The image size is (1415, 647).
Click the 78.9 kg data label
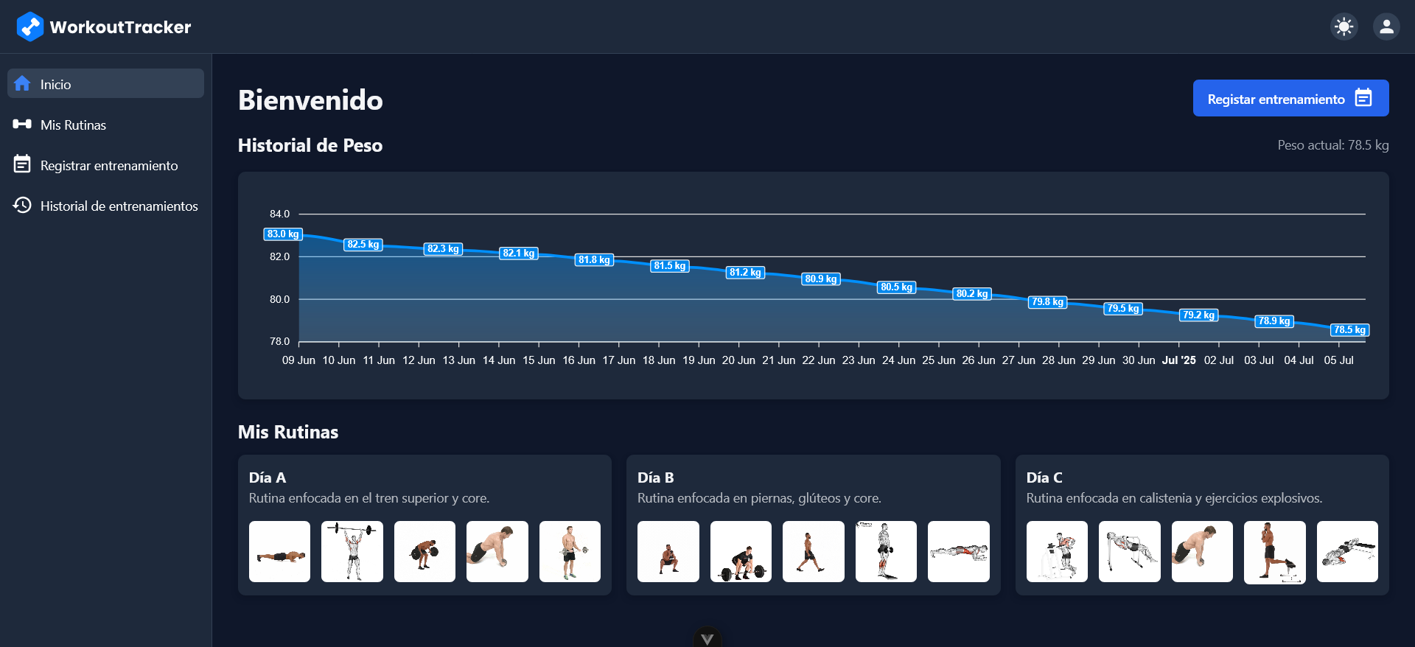click(1274, 321)
